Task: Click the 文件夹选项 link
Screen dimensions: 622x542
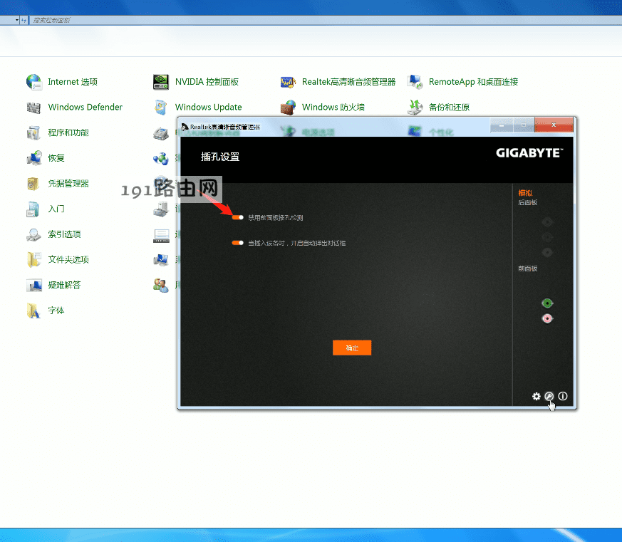Action: (x=68, y=259)
